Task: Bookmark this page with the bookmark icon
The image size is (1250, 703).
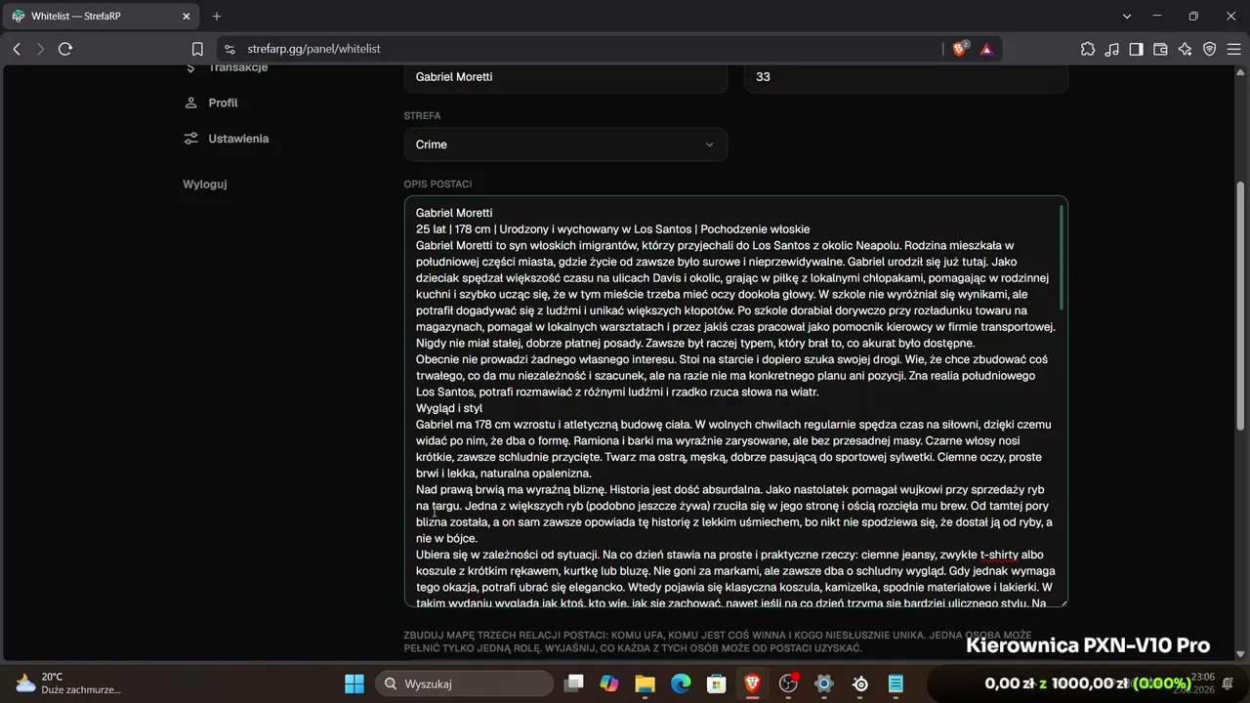Action: pos(197,49)
